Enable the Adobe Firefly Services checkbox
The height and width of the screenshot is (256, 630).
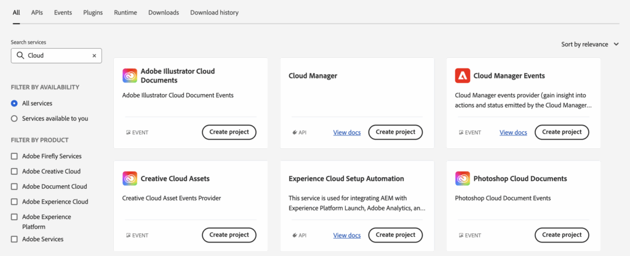click(x=14, y=156)
